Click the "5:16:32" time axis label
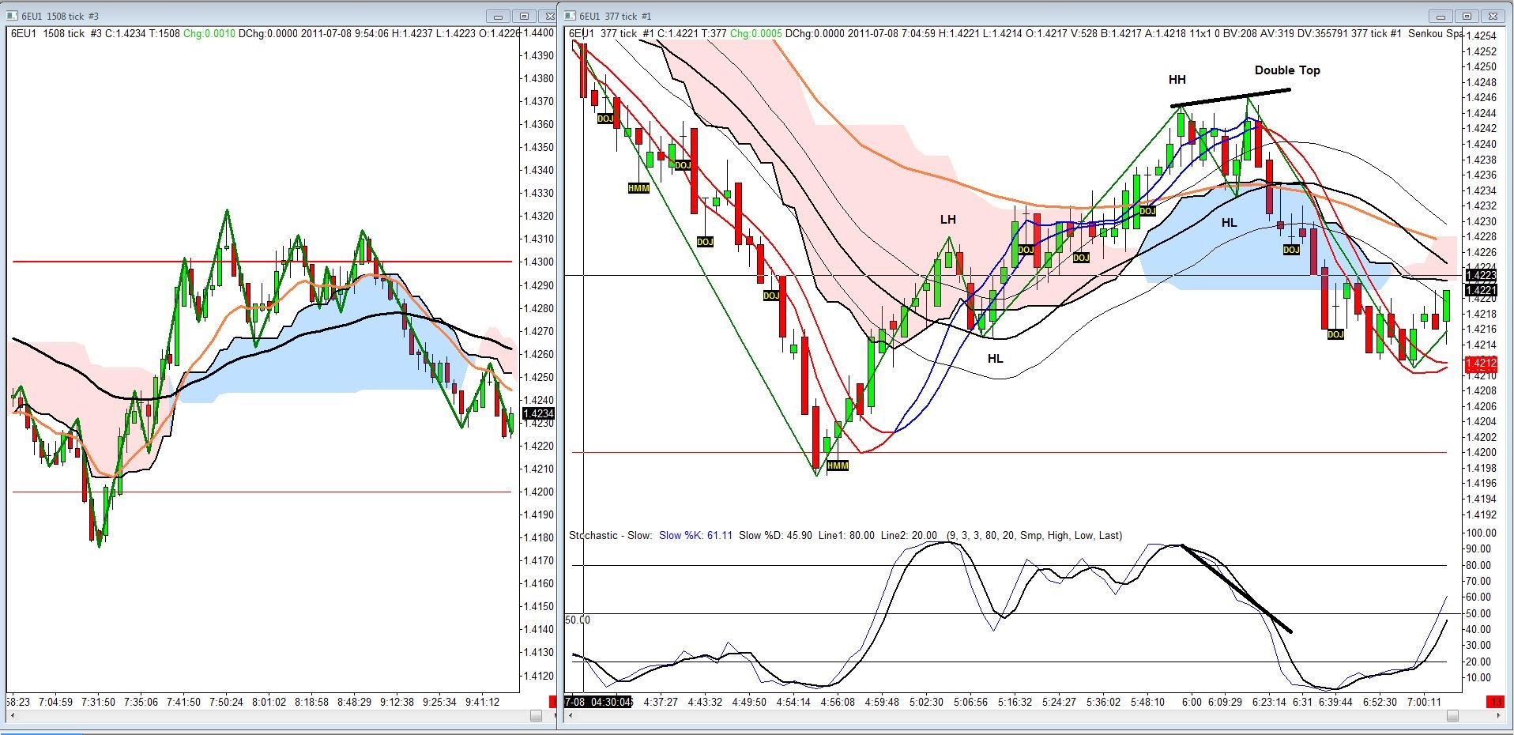Viewport: 1514px width, 735px height. point(1015,702)
